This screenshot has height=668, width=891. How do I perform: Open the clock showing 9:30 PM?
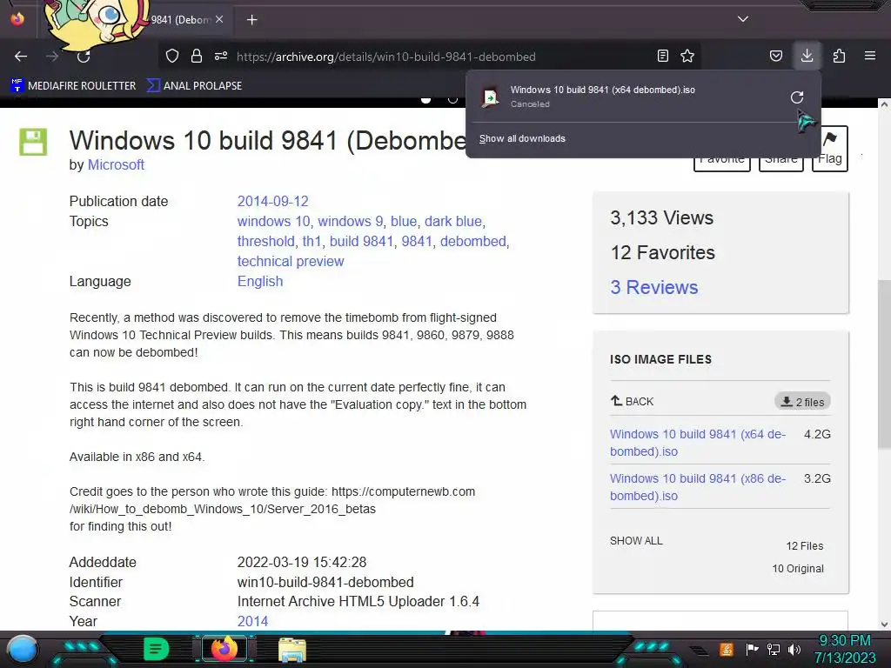click(x=844, y=649)
